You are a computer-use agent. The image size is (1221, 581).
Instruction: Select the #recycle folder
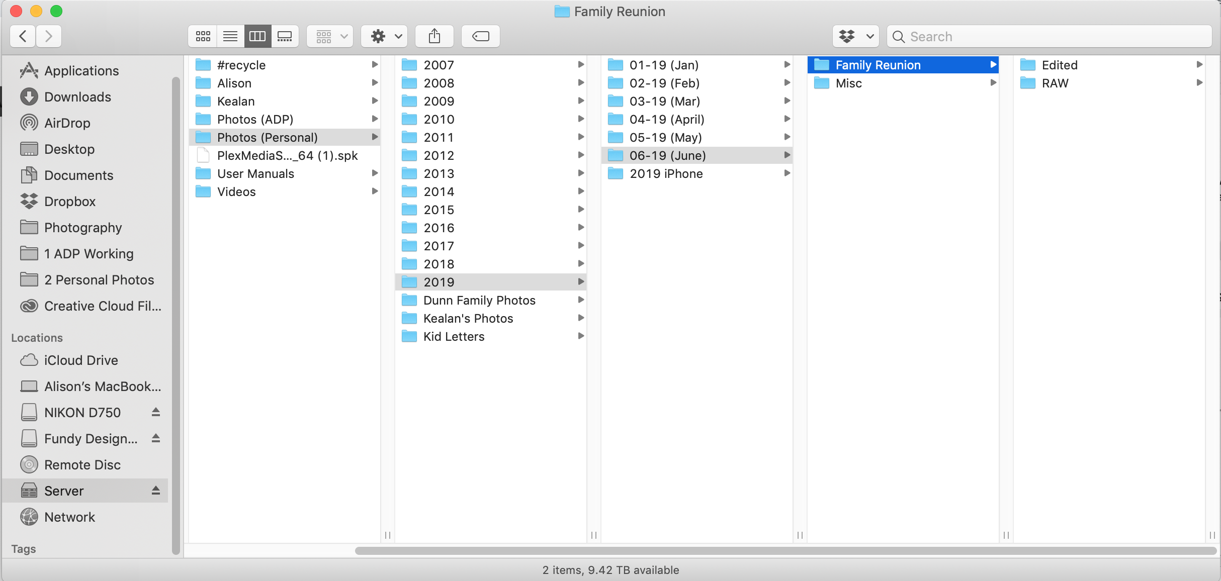(285, 65)
